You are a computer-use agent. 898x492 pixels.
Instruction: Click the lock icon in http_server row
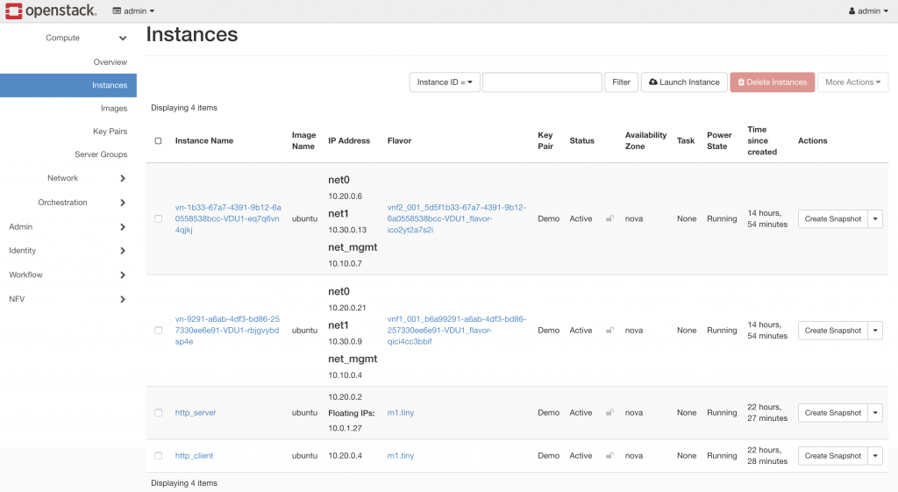pos(609,413)
